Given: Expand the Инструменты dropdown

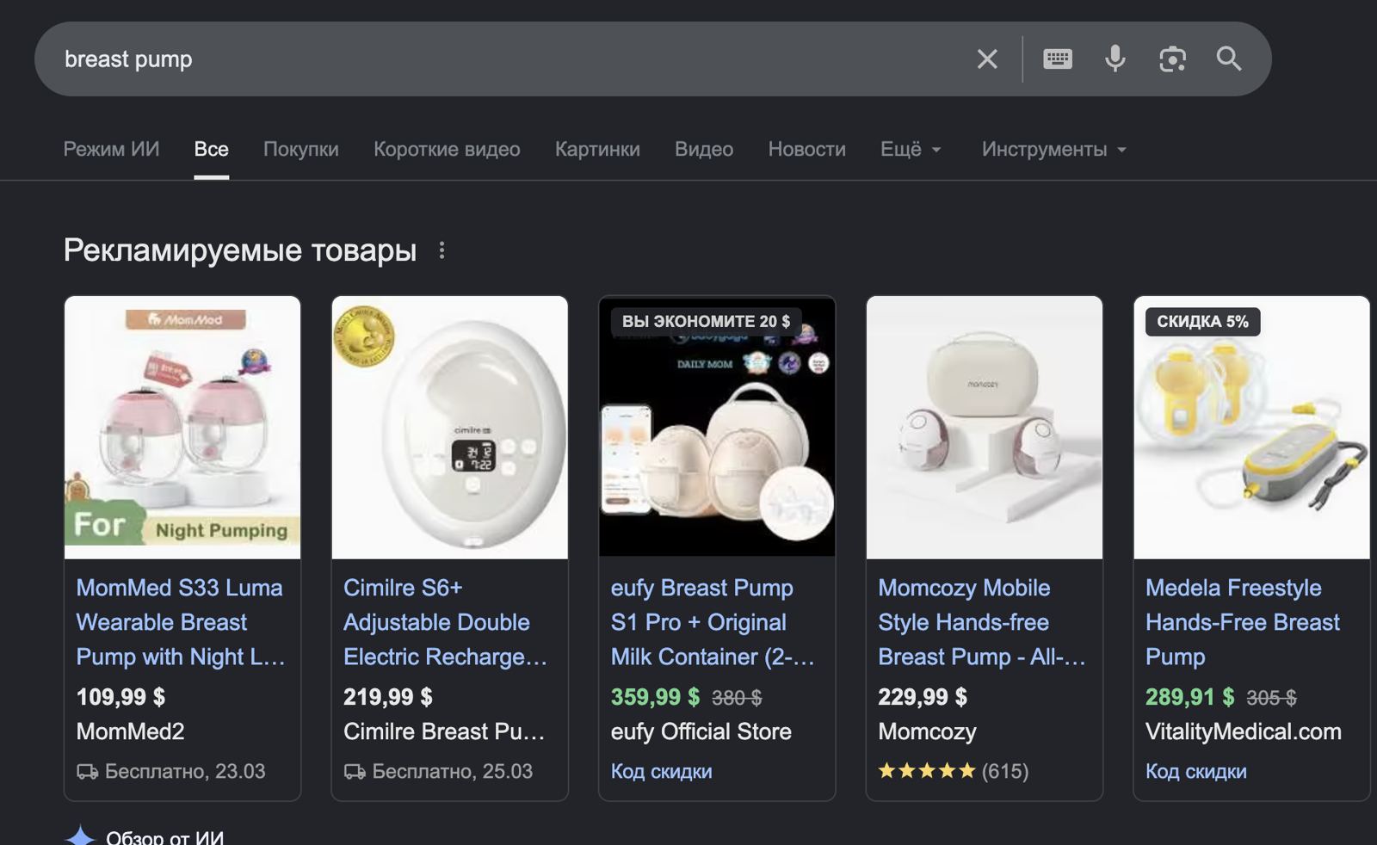Looking at the screenshot, I should (1054, 149).
